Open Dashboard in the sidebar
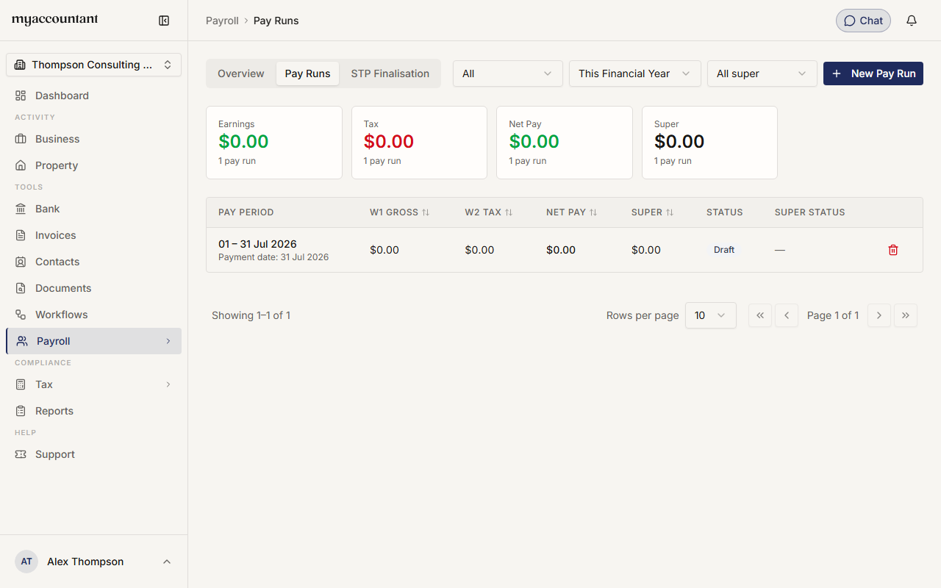The height and width of the screenshot is (588, 941). click(x=93, y=96)
